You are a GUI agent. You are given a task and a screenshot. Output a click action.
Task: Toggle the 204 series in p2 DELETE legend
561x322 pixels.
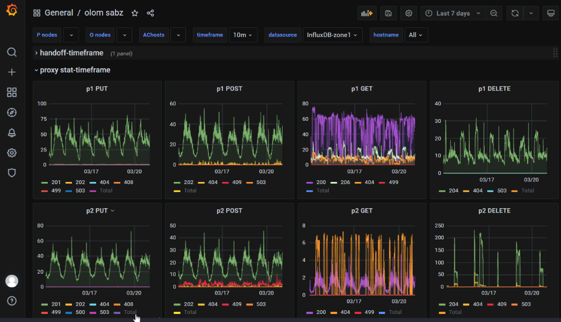click(454, 304)
